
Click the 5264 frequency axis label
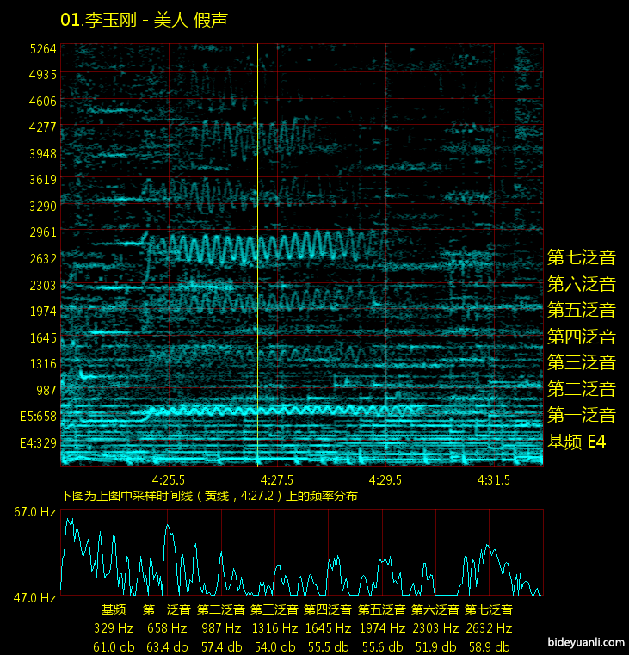tap(42, 48)
